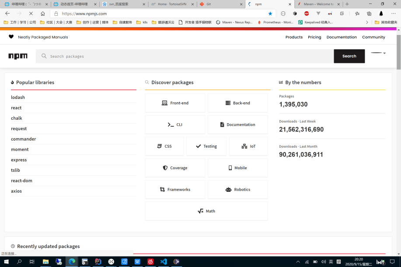This screenshot has width=401, height=267.
Task: Open a new browser tab
Action: [347, 4]
